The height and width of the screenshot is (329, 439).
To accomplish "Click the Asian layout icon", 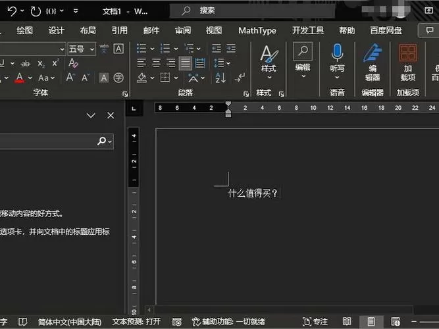I will click(194, 78).
